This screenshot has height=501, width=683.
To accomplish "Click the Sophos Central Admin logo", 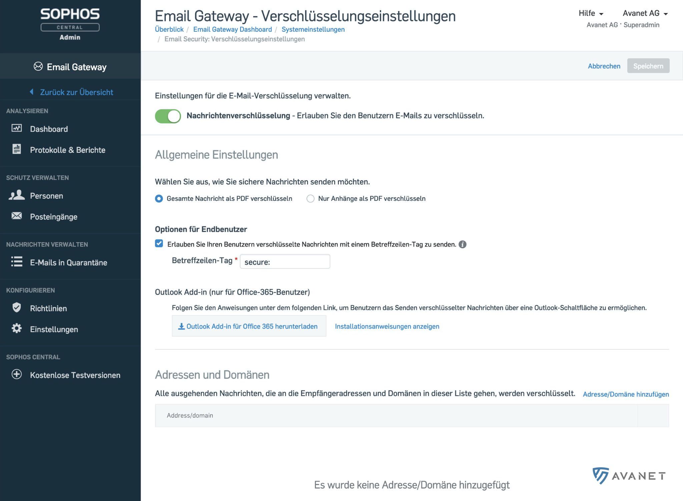I will point(70,24).
